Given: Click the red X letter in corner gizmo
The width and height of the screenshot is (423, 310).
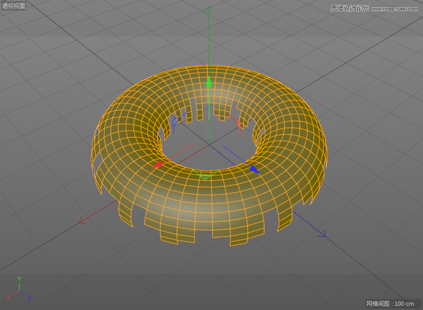Looking at the screenshot, I should click(8, 298).
